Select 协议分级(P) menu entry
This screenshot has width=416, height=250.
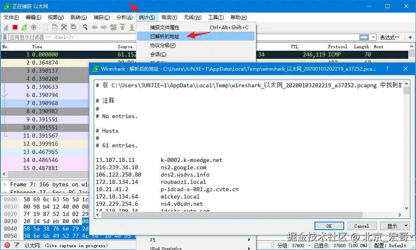coord(196,45)
